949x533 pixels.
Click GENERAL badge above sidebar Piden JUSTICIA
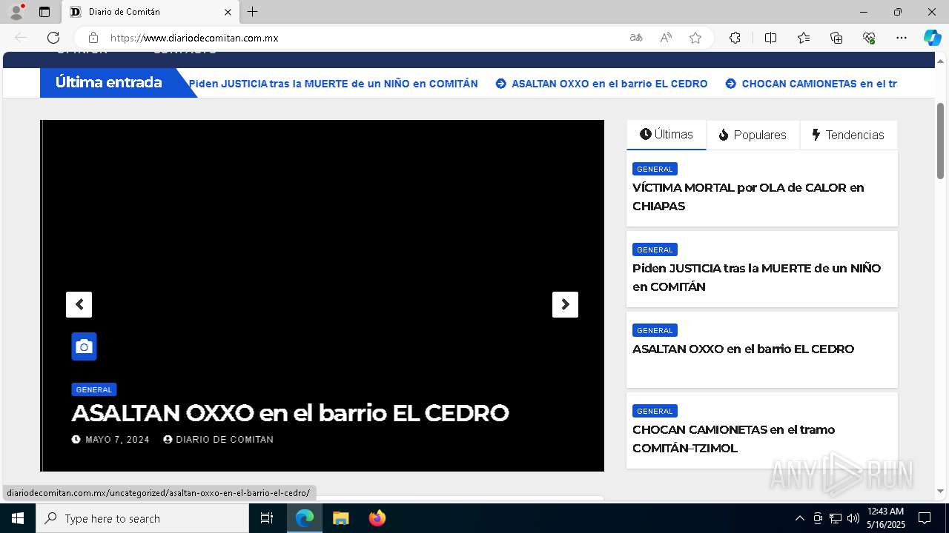click(655, 249)
